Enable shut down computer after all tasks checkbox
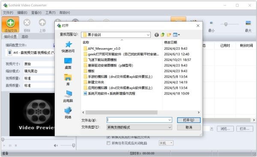This screenshot has height=157, width=257. click(108, 143)
